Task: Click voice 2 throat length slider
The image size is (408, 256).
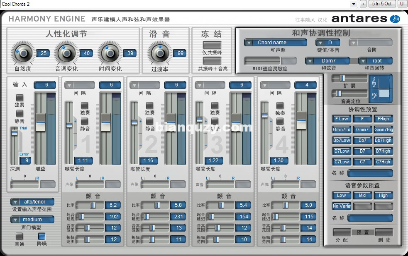Action: coord(134,133)
